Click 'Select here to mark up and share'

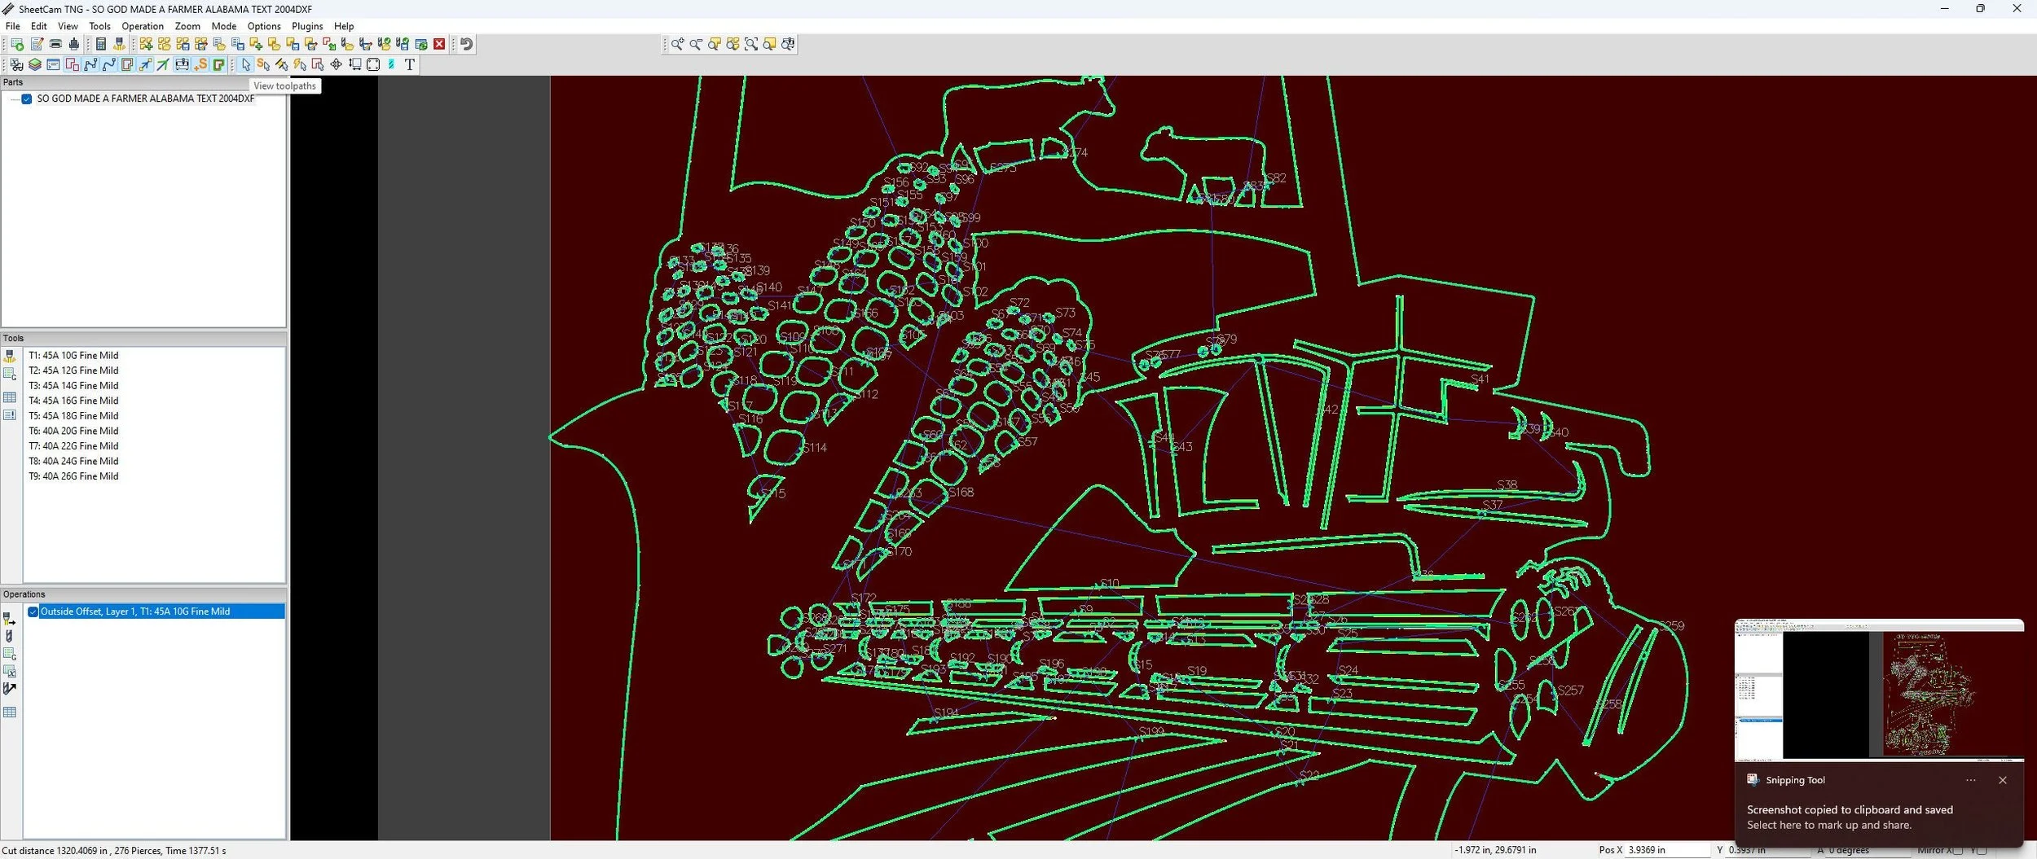(x=1829, y=825)
